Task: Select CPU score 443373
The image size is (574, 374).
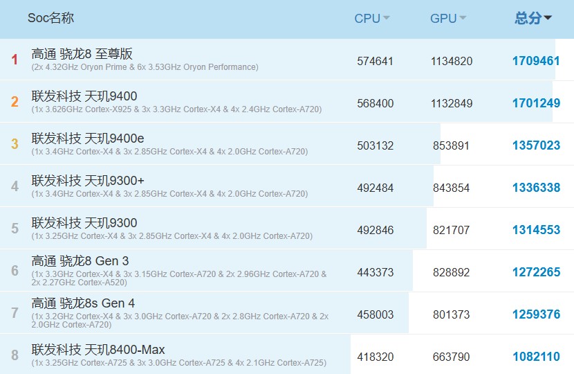Action: click(376, 272)
